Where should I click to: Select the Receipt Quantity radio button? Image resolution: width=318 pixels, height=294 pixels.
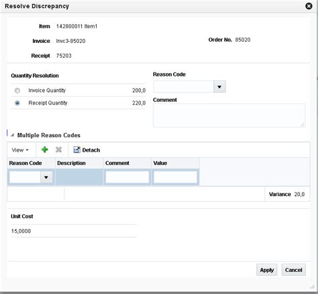click(x=17, y=103)
